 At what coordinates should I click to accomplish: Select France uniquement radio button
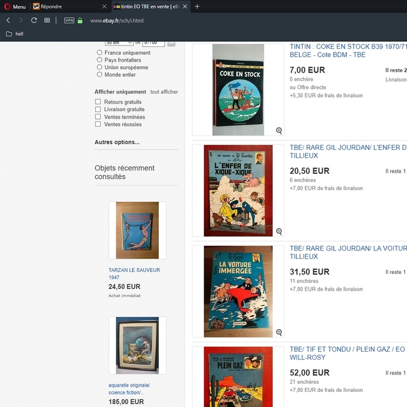coord(99,52)
